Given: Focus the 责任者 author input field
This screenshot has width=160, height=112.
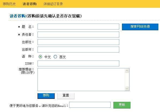Looking at the screenshot, I should coord(78,35).
